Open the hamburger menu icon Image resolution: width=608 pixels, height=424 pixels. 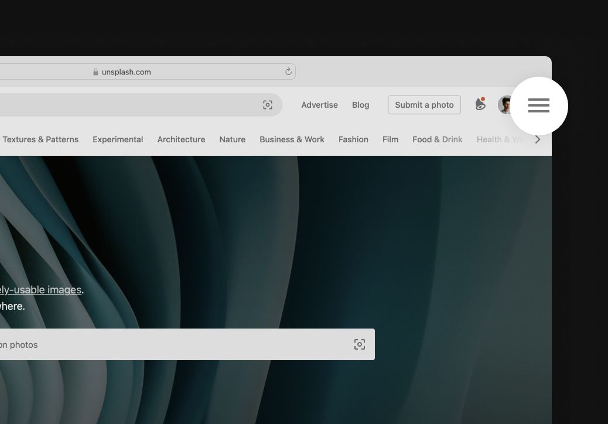pyautogui.click(x=539, y=105)
